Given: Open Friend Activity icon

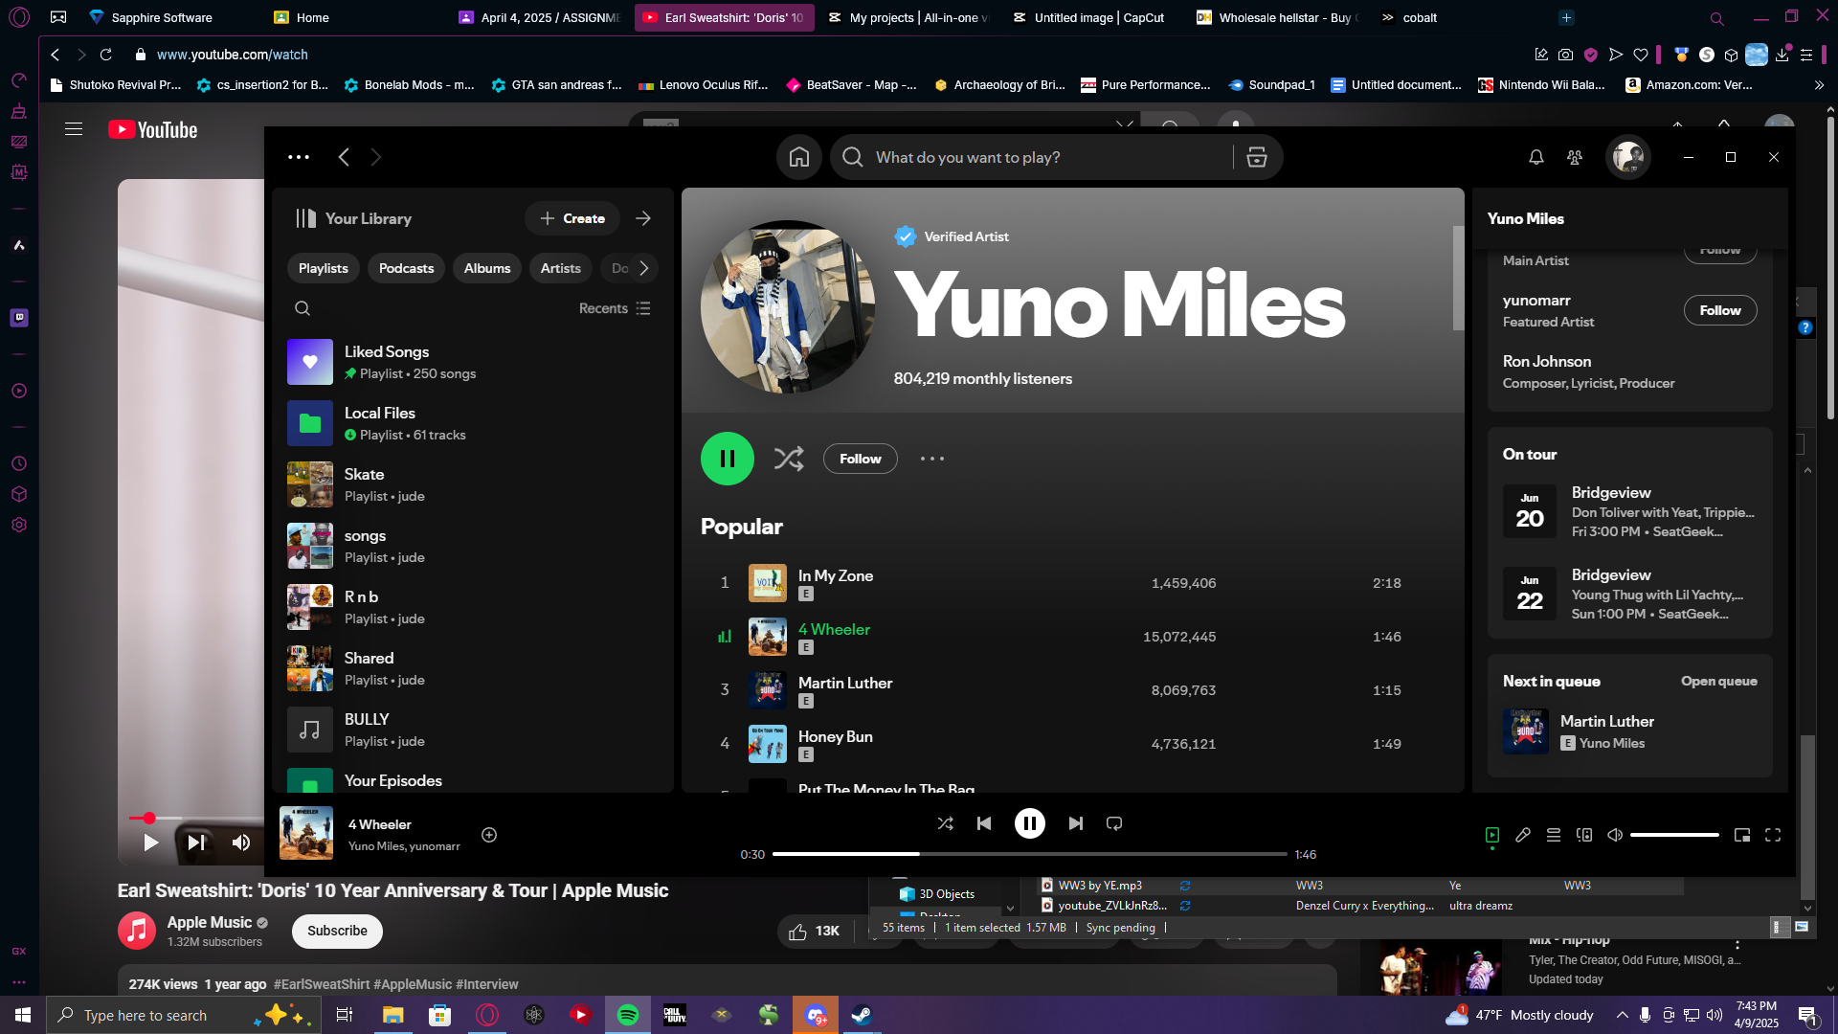Looking at the screenshot, I should click(1575, 157).
